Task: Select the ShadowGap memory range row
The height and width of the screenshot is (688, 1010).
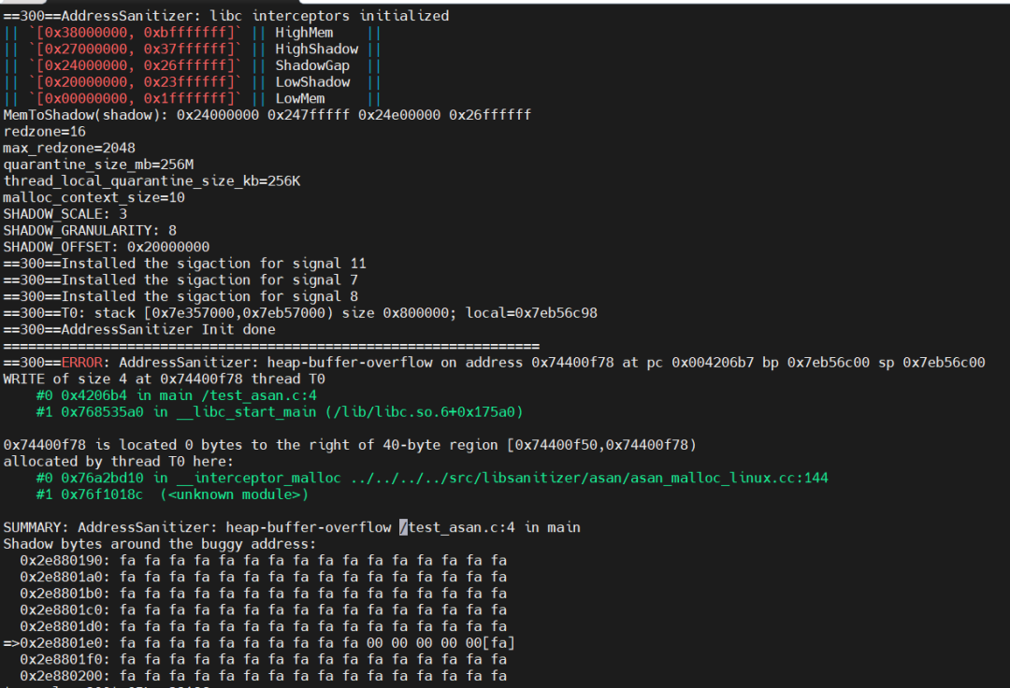Action: (192, 65)
